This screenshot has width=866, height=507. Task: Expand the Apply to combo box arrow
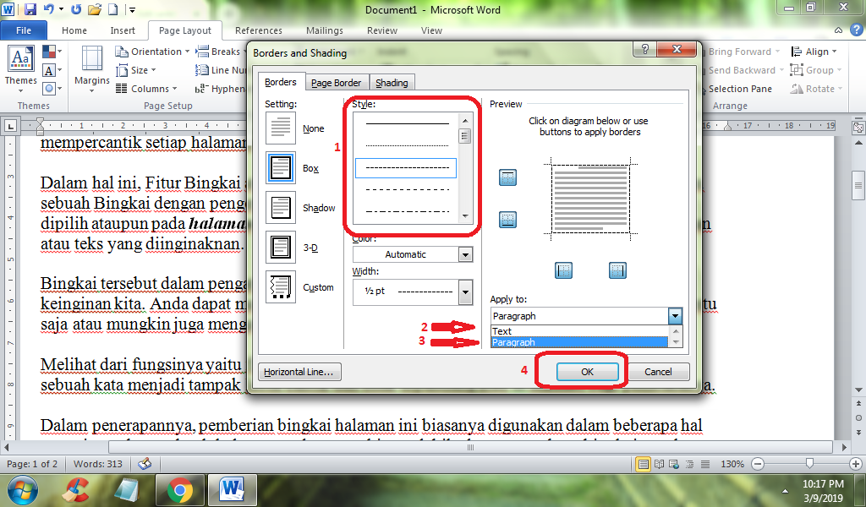click(x=674, y=316)
